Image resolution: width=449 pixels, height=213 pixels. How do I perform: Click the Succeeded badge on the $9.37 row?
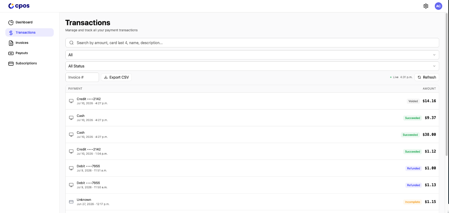tap(412, 118)
